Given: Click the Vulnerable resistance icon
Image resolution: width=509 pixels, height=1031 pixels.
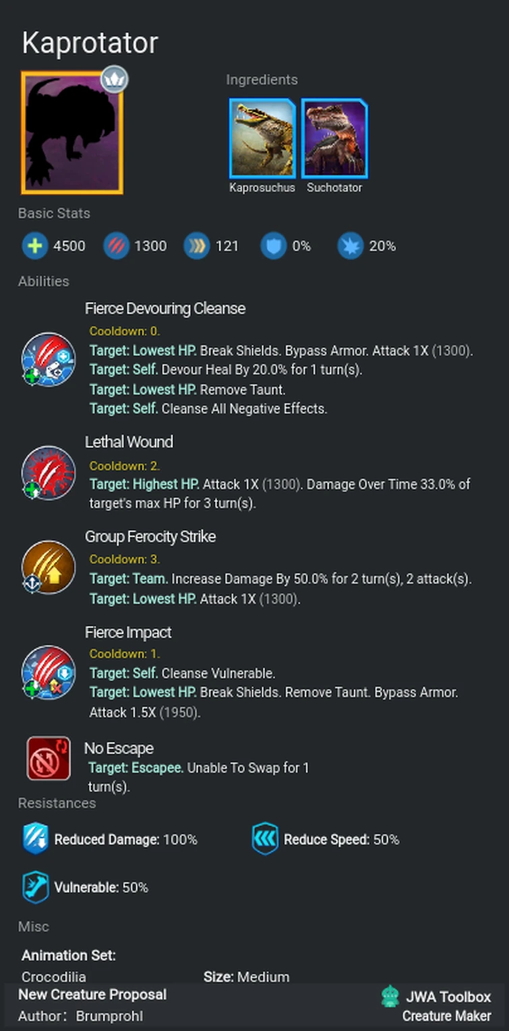Looking at the screenshot, I should pos(35,887).
